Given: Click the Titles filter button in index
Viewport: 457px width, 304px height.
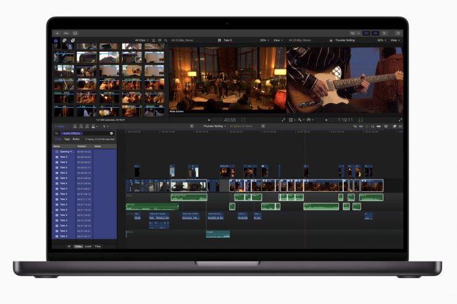Looking at the screenshot, I should (x=98, y=246).
